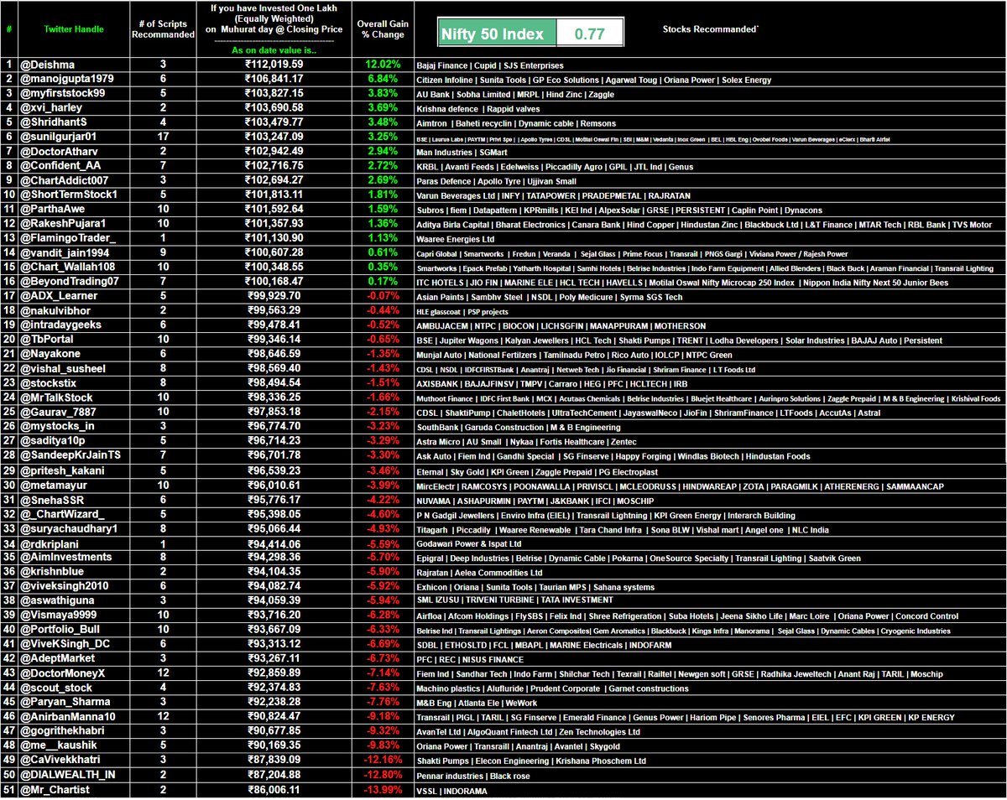Select the @nakulvibhor handle cell
Viewport: 1007px width, 800px height.
coord(74,310)
